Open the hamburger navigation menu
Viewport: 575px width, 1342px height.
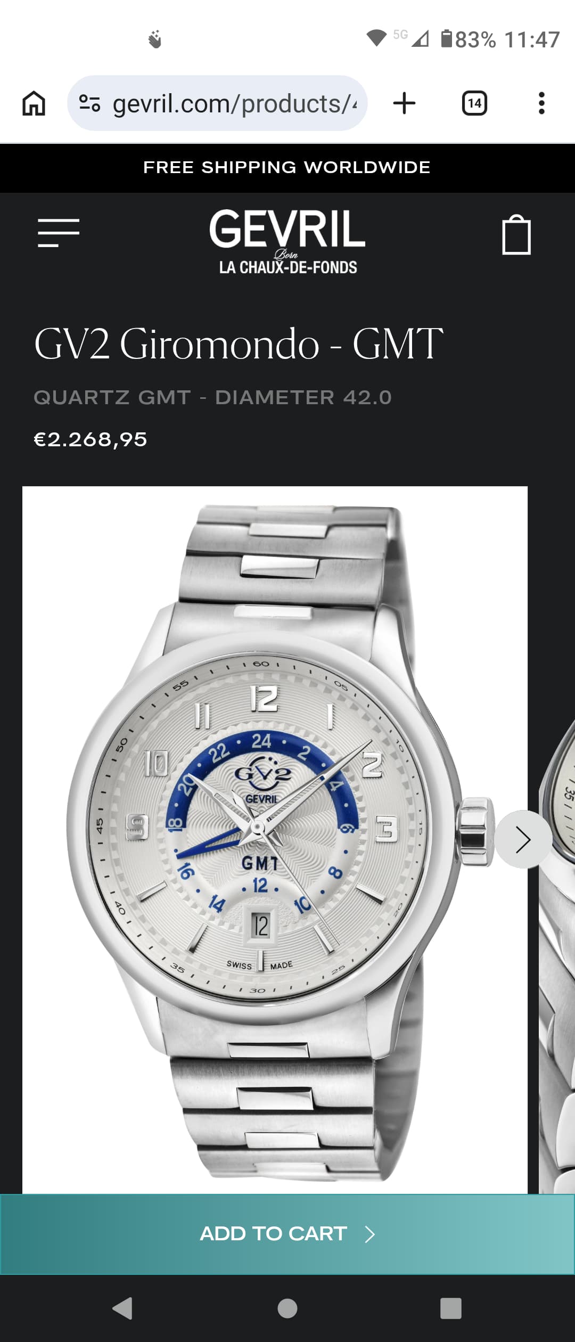(x=59, y=233)
